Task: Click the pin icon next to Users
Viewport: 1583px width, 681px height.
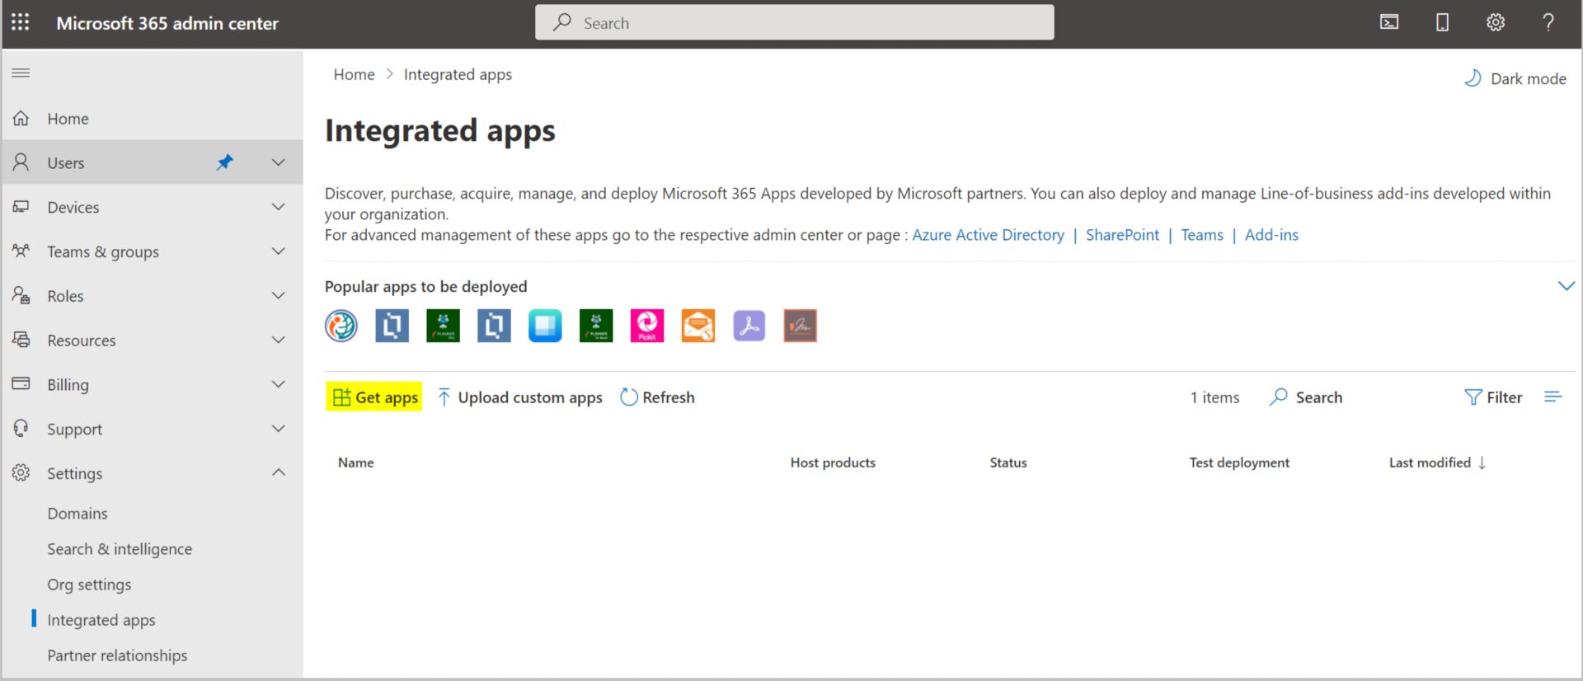Action: 224,162
